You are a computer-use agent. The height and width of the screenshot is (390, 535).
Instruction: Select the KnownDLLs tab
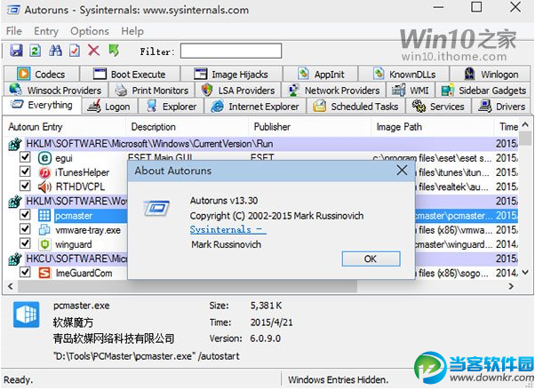click(x=404, y=74)
